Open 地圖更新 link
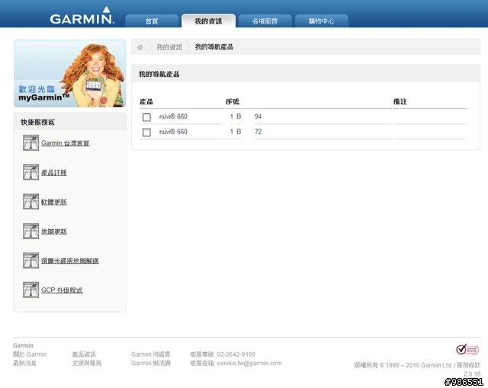This screenshot has height=388, width=488. [54, 231]
